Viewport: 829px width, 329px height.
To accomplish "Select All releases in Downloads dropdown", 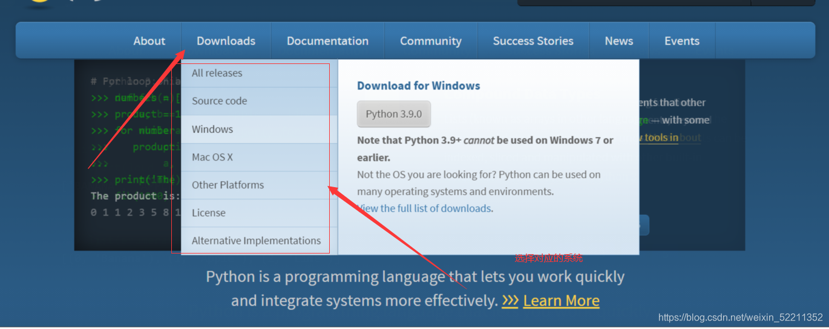I will [x=260, y=73].
